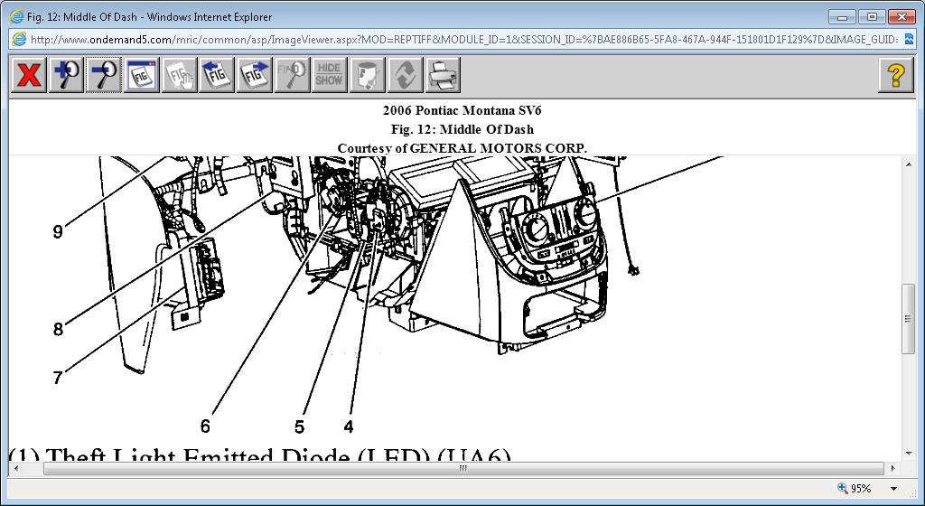
Task: Click the horizontal scroll left arrow
Action: tap(15, 468)
